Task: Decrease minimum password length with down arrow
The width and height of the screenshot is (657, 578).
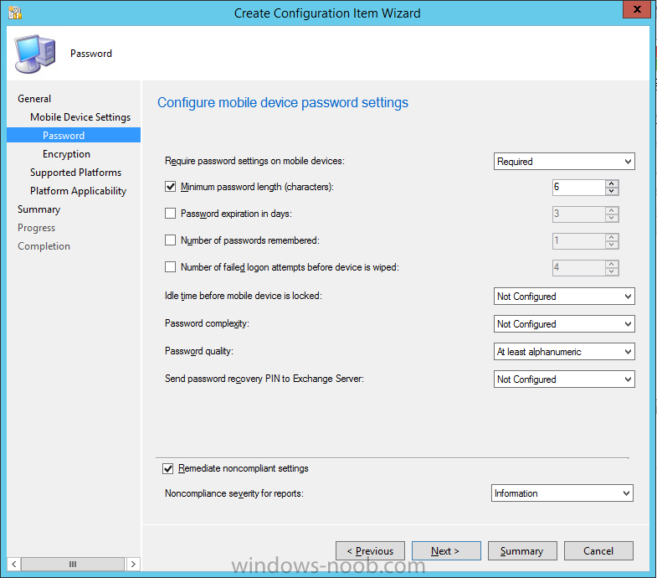Action: (612, 191)
